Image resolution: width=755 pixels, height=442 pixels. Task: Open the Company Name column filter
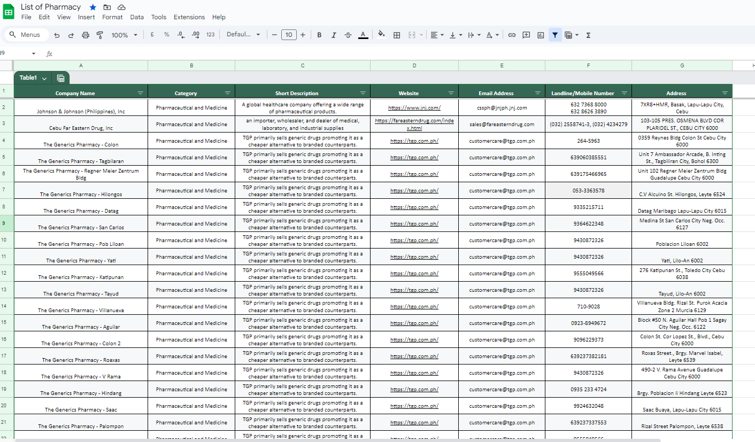141,93
